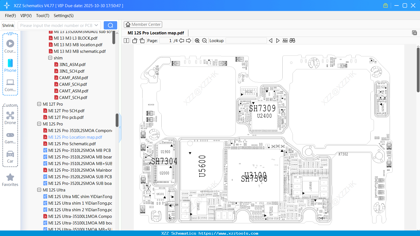Click Shrink to collapse the sidebar
Screen dimensions: 420x236
coord(8,25)
